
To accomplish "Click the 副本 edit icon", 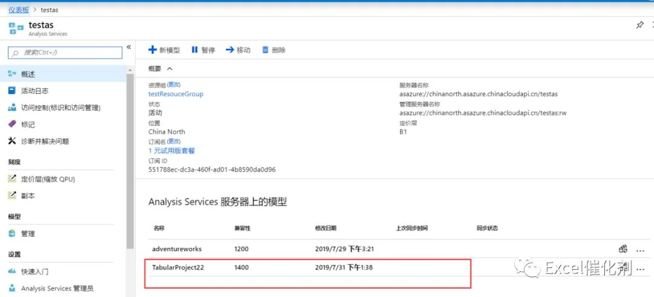I will (x=12, y=195).
